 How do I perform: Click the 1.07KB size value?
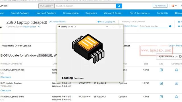coord(146,83)
